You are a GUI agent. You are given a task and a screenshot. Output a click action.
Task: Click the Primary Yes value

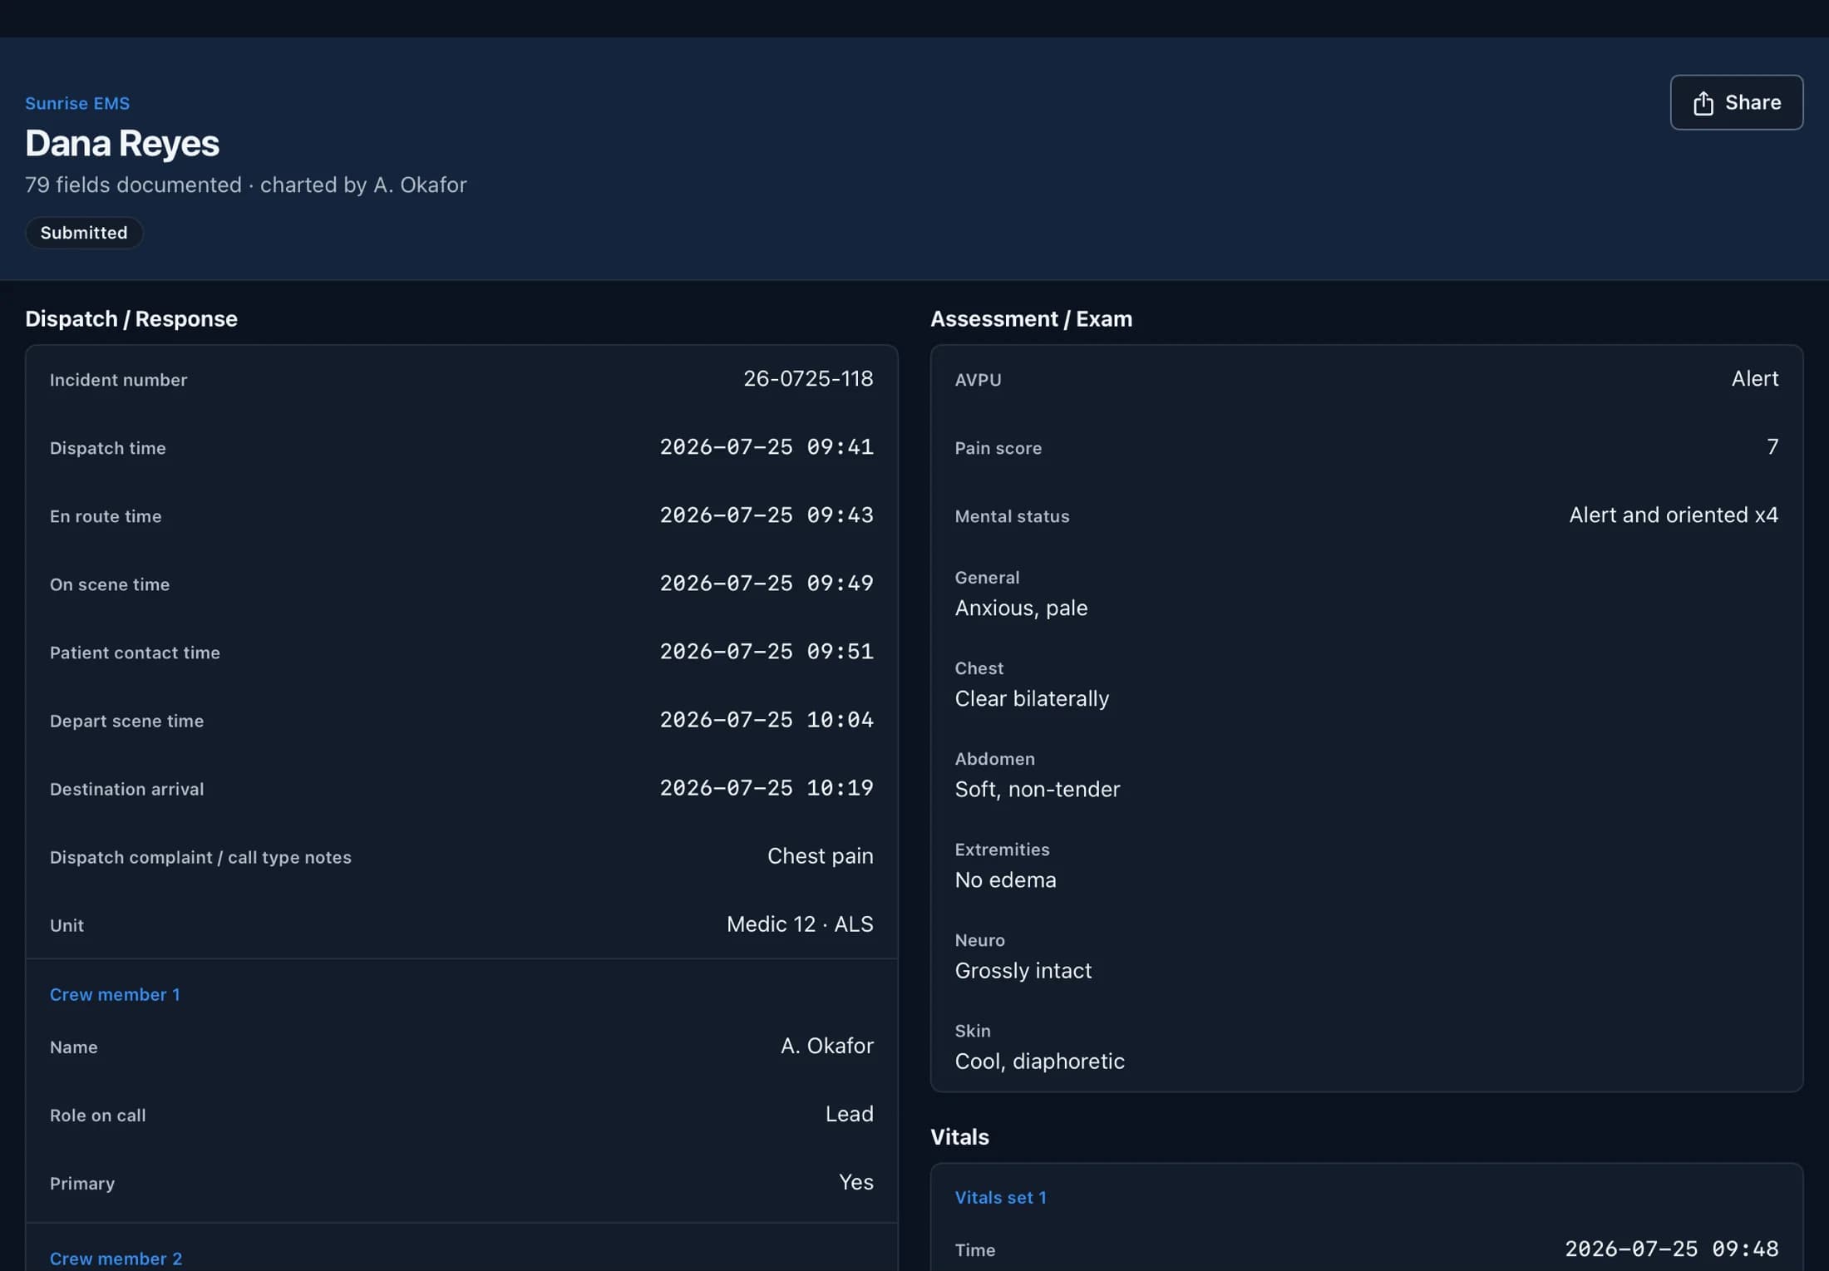point(855,1181)
